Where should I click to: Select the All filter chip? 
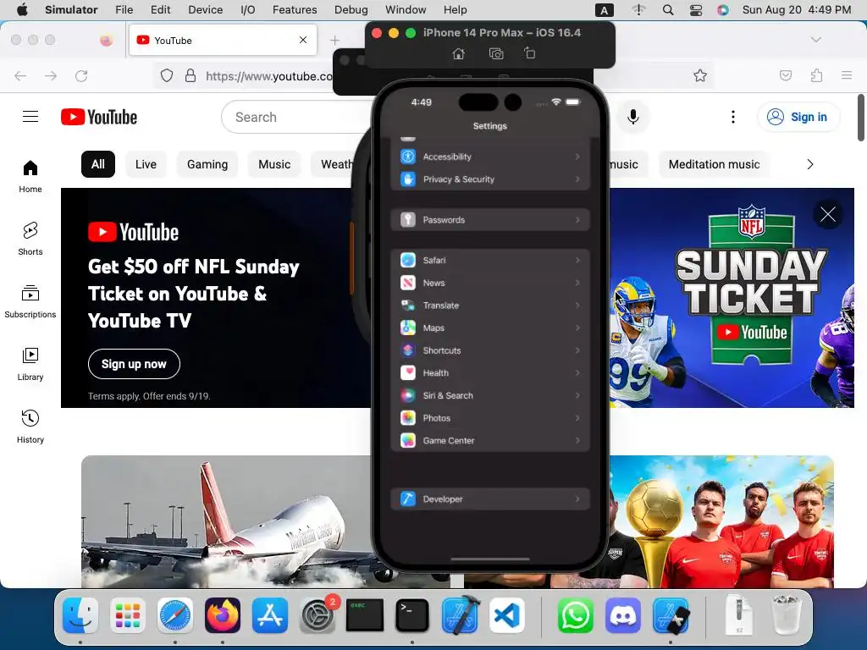(98, 164)
